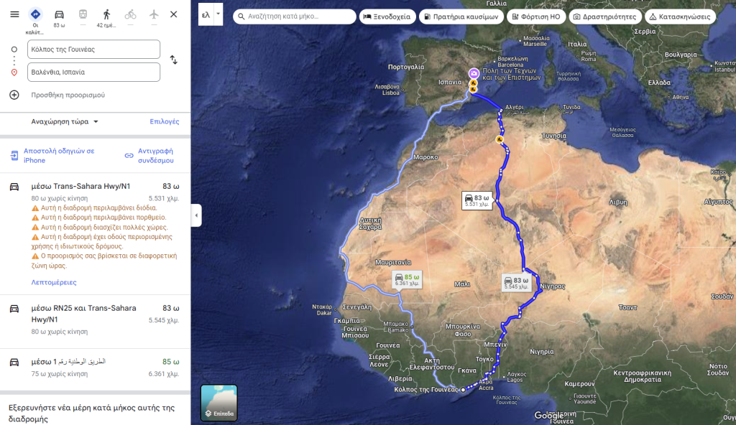The image size is (736, 425).
Task: Click the Βαλένθια, Ισπανία destination field
Action: (94, 73)
